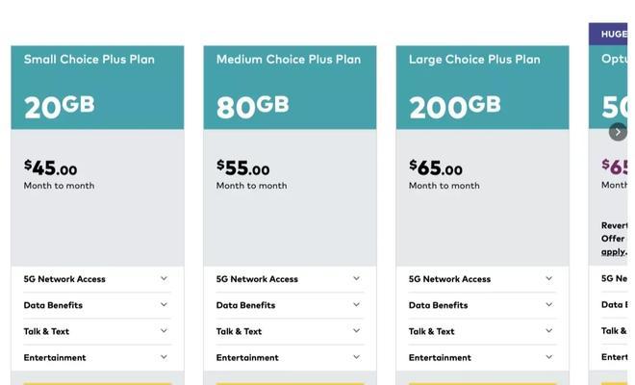Image resolution: width=635 pixels, height=385 pixels.
Task: Click the apply link in offer text
Action: pyautogui.click(x=614, y=251)
